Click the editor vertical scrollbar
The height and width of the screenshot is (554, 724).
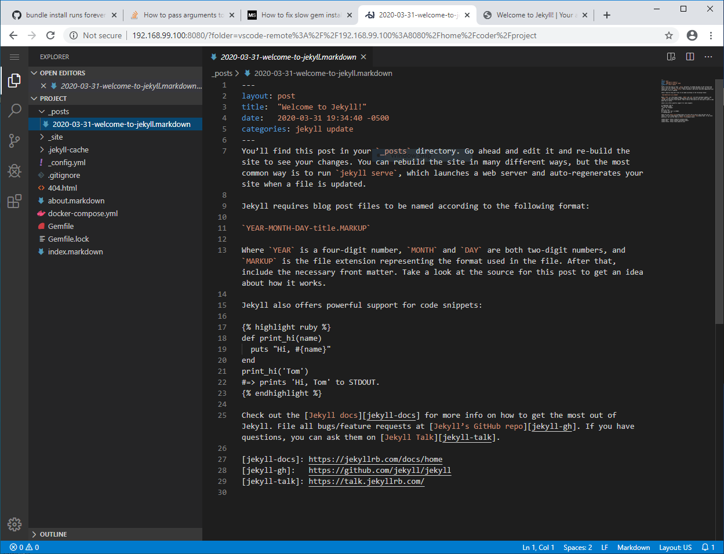pyautogui.click(x=719, y=201)
